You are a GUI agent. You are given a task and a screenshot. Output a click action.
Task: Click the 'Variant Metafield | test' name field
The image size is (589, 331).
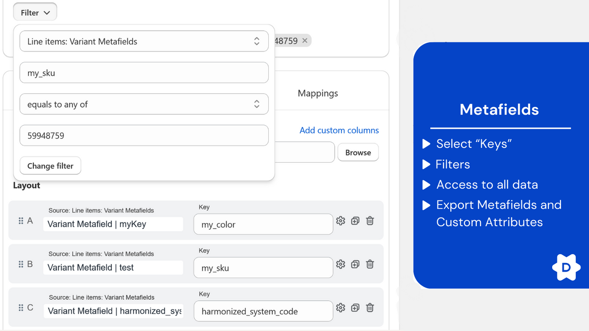(113, 268)
